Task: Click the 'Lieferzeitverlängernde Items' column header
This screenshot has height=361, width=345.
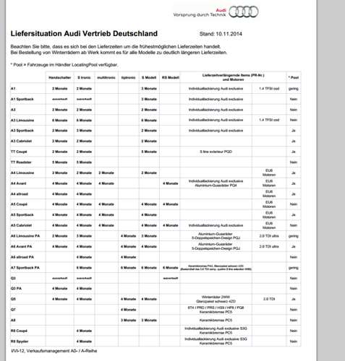Action: [233, 77]
